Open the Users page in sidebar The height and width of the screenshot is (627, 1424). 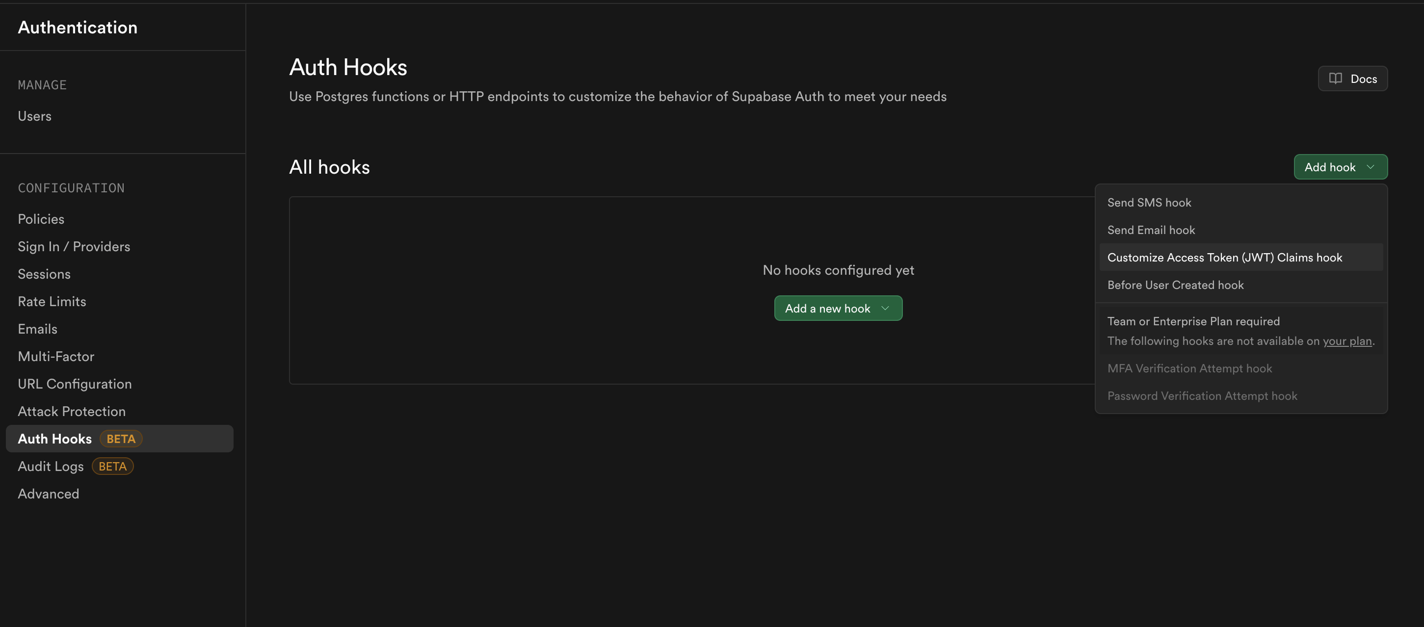[x=34, y=116]
